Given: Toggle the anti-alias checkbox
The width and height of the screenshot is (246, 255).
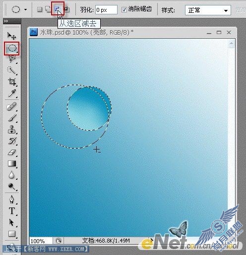Looking at the screenshot, I should pyautogui.click(x=124, y=9).
